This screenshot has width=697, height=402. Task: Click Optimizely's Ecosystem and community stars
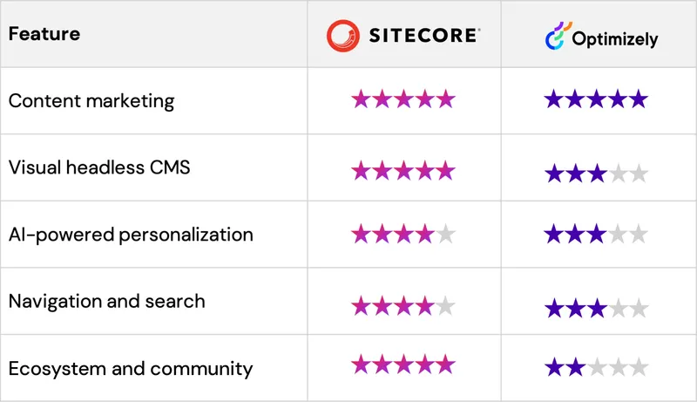pos(596,367)
